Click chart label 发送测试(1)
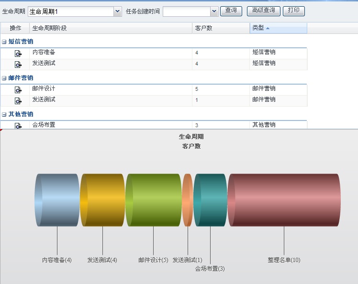The height and width of the screenshot is (284, 358). (x=187, y=260)
